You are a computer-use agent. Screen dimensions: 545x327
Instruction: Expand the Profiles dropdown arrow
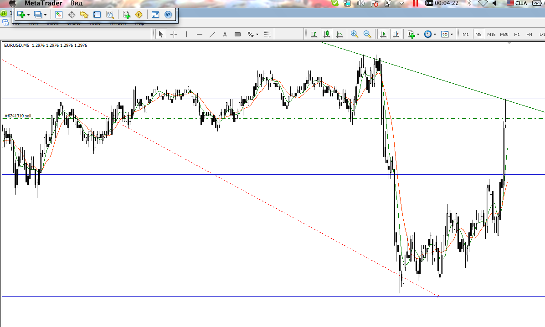[46, 15]
